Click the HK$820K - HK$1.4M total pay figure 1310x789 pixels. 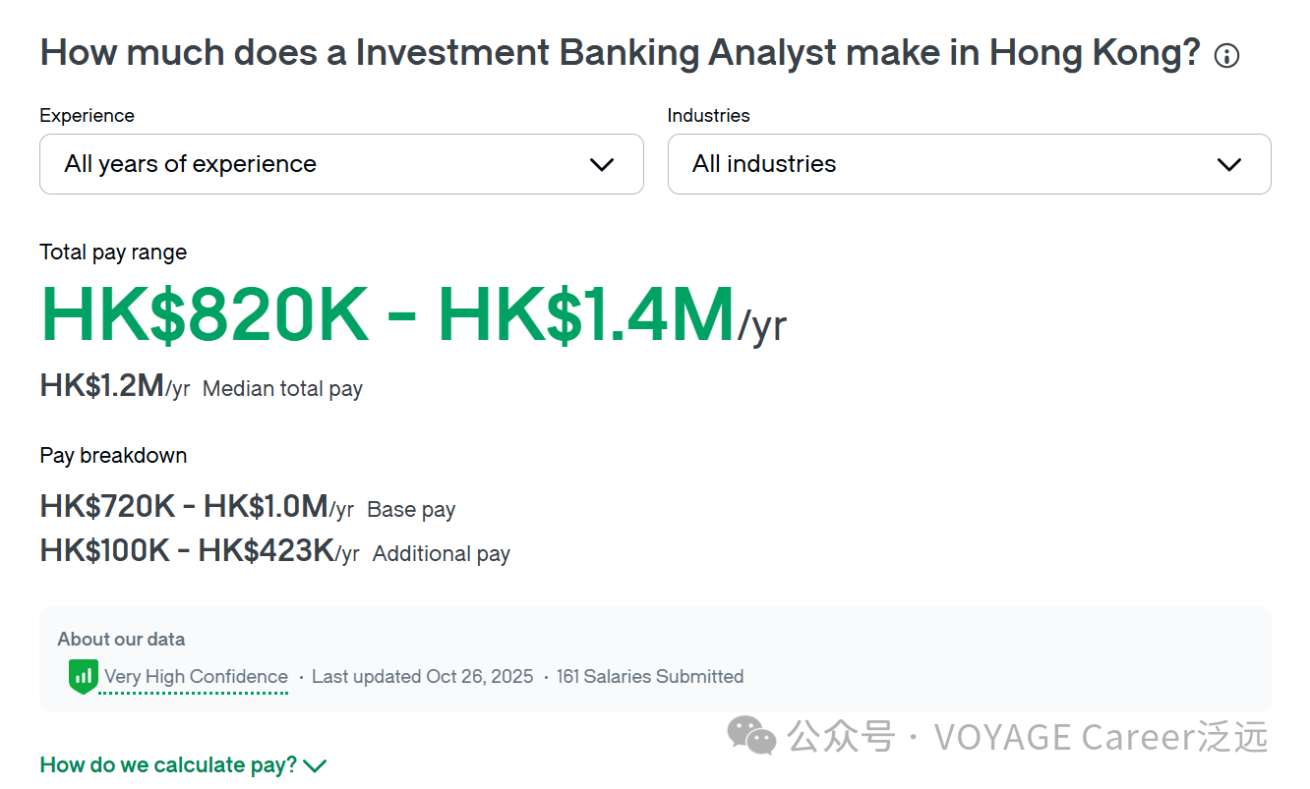click(387, 314)
